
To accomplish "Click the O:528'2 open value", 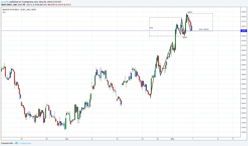I will [44, 5].
